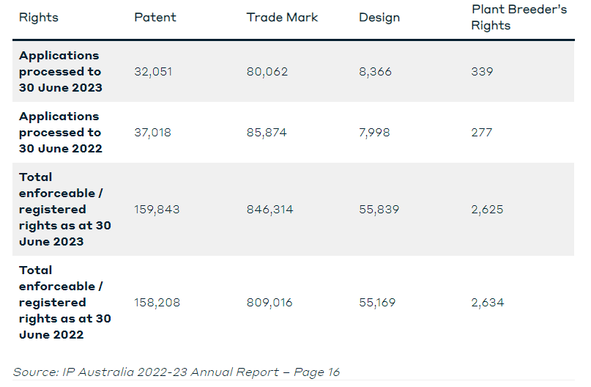Select the trade mark value 846,314
This screenshot has width=591, height=387.
[x=270, y=210]
